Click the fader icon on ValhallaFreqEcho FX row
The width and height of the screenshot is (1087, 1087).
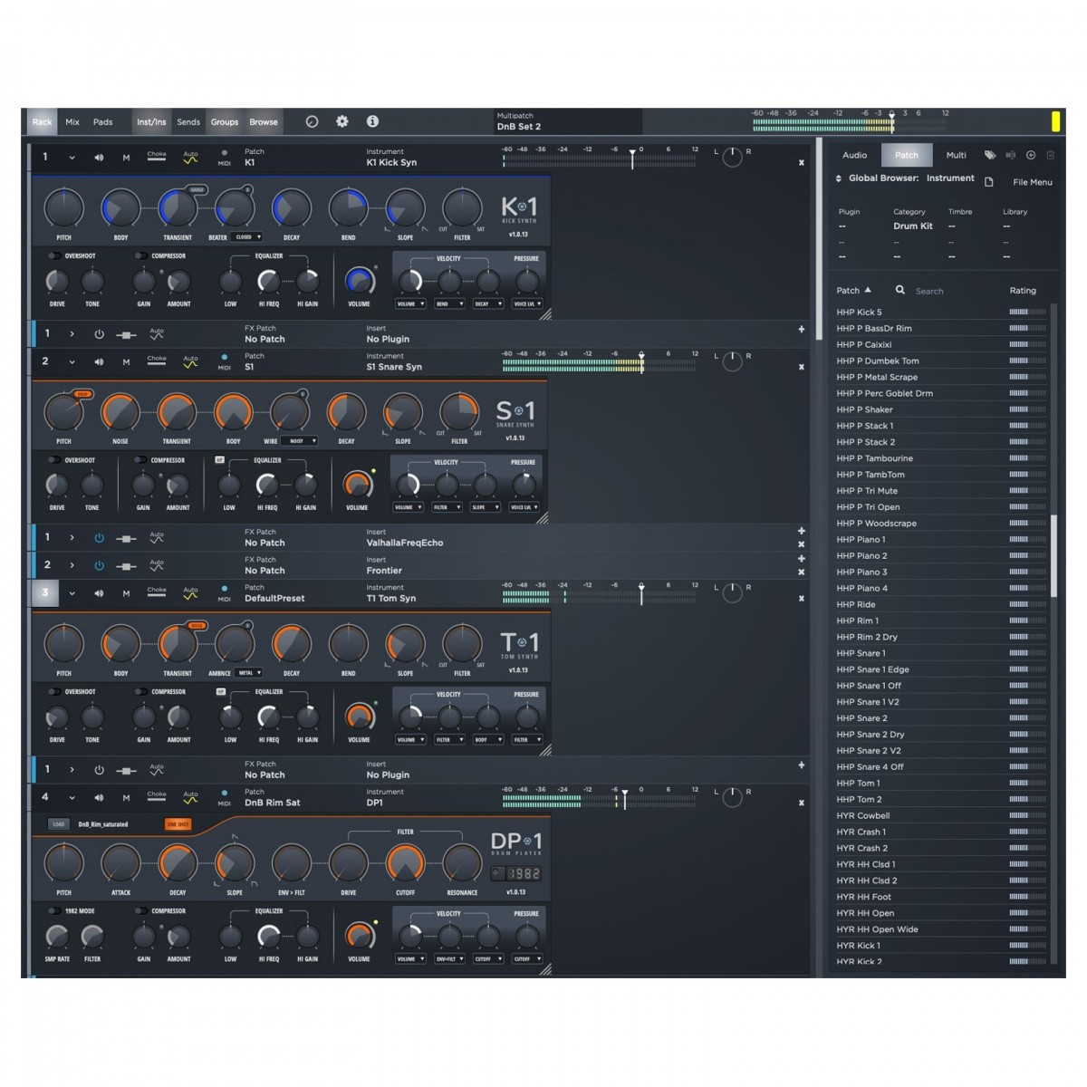click(127, 539)
